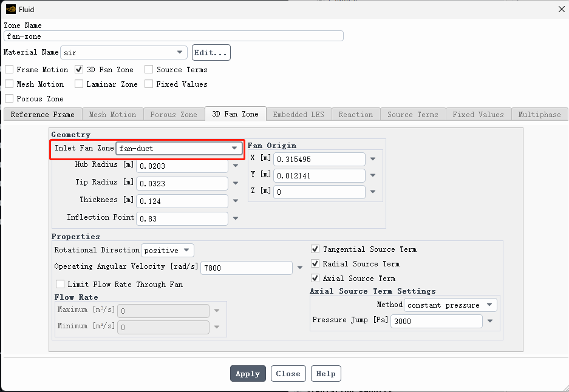Enable the Frame Motion checkbox
This screenshot has width=569, height=392.
click(x=9, y=69)
